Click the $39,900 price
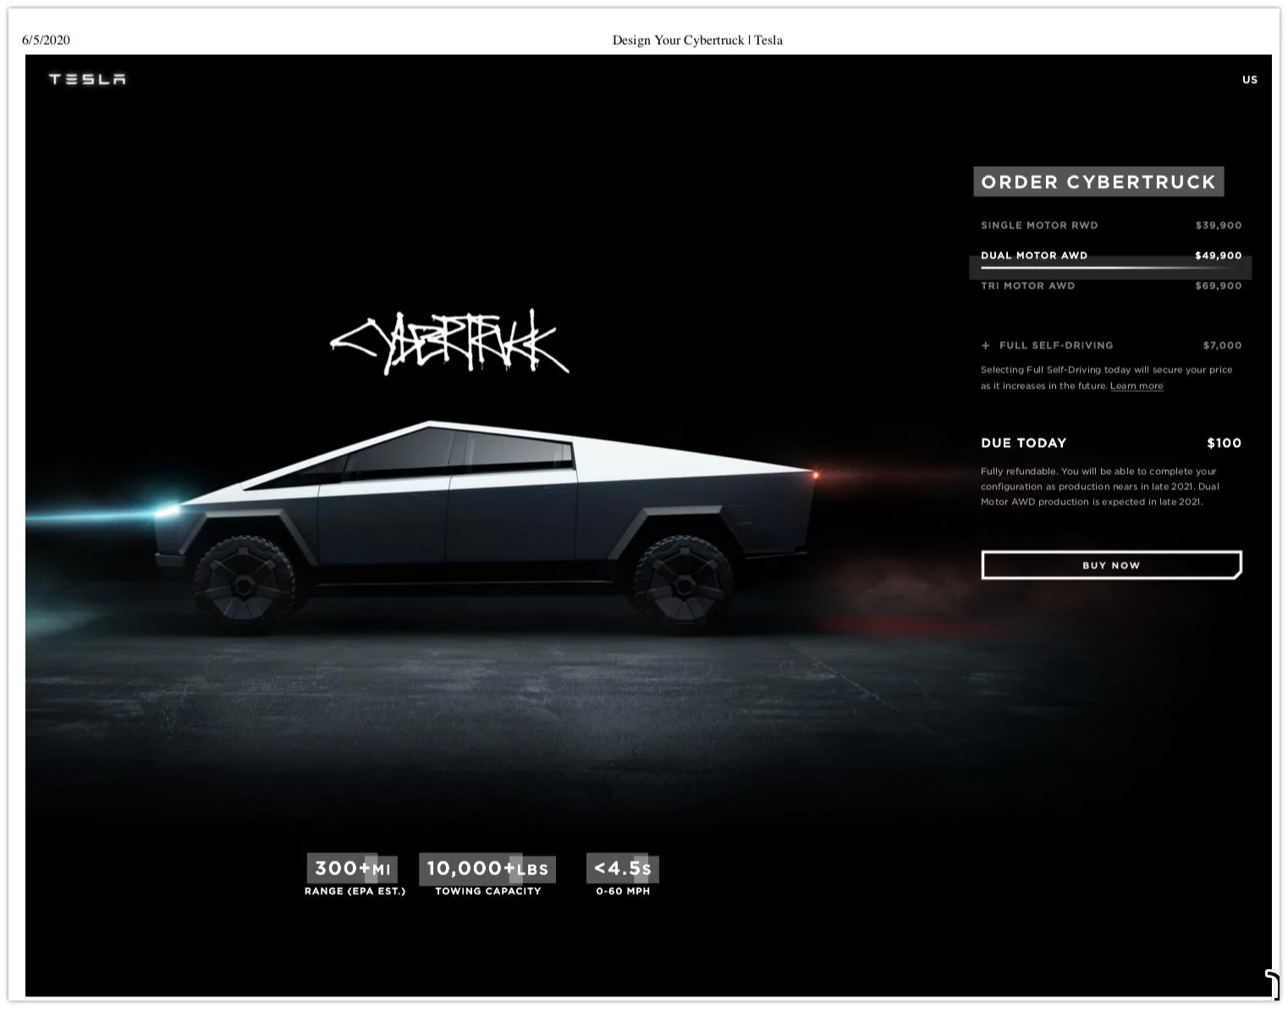 pyautogui.click(x=1219, y=225)
